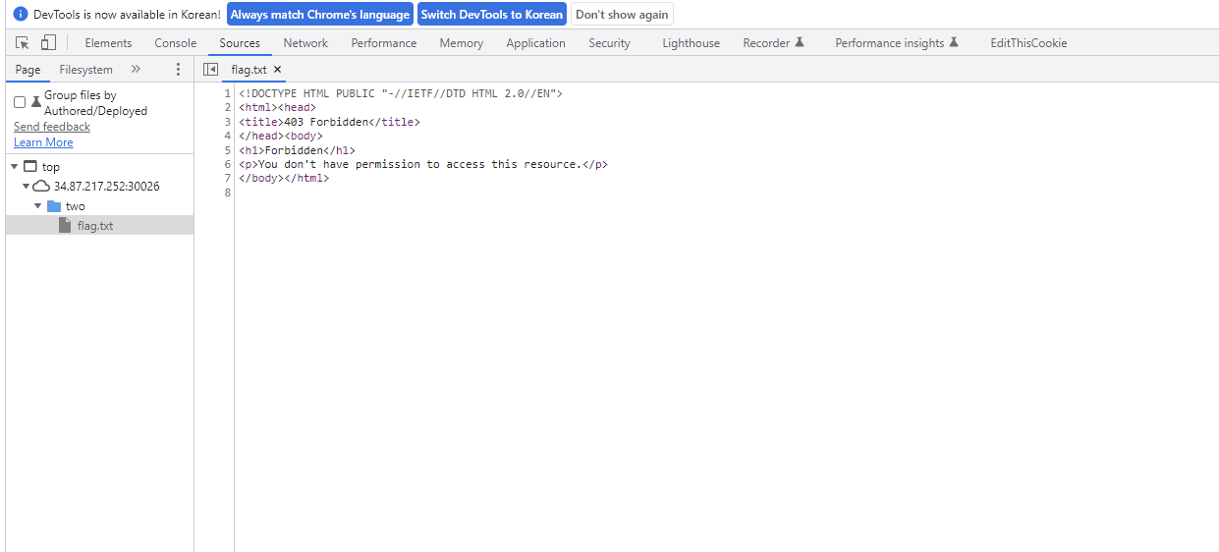
Task: Click the blue folder icon for two
Action: pyautogui.click(x=54, y=206)
